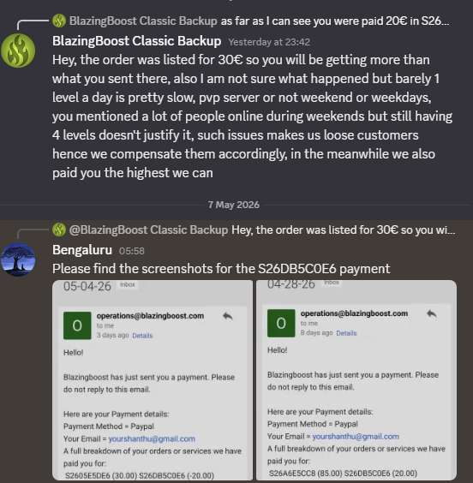This screenshot has width=473, height=483.
Task: Jump to replied message 'Hey, the order was listed'
Action: 344,230
